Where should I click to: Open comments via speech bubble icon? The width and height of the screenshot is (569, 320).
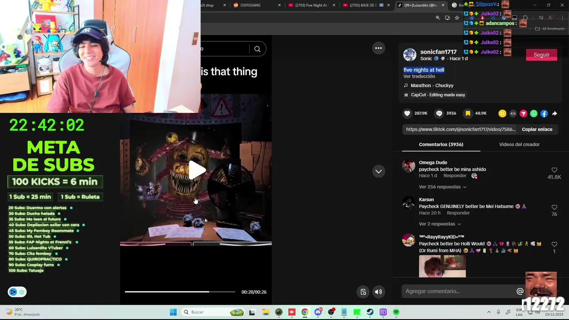[x=439, y=113]
